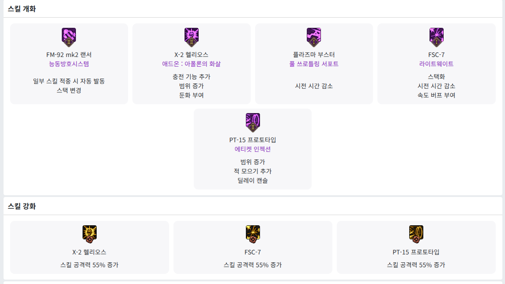Select the gold FSC-7 enhancement icon
The height and width of the screenshot is (284, 505).
pyautogui.click(x=253, y=234)
